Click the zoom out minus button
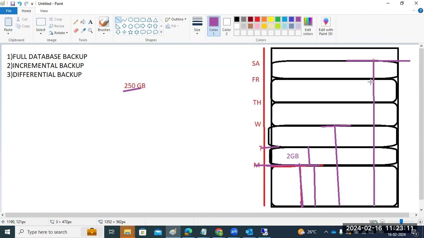The height and width of the screenshot is (238, 424). tap(382, 222)
